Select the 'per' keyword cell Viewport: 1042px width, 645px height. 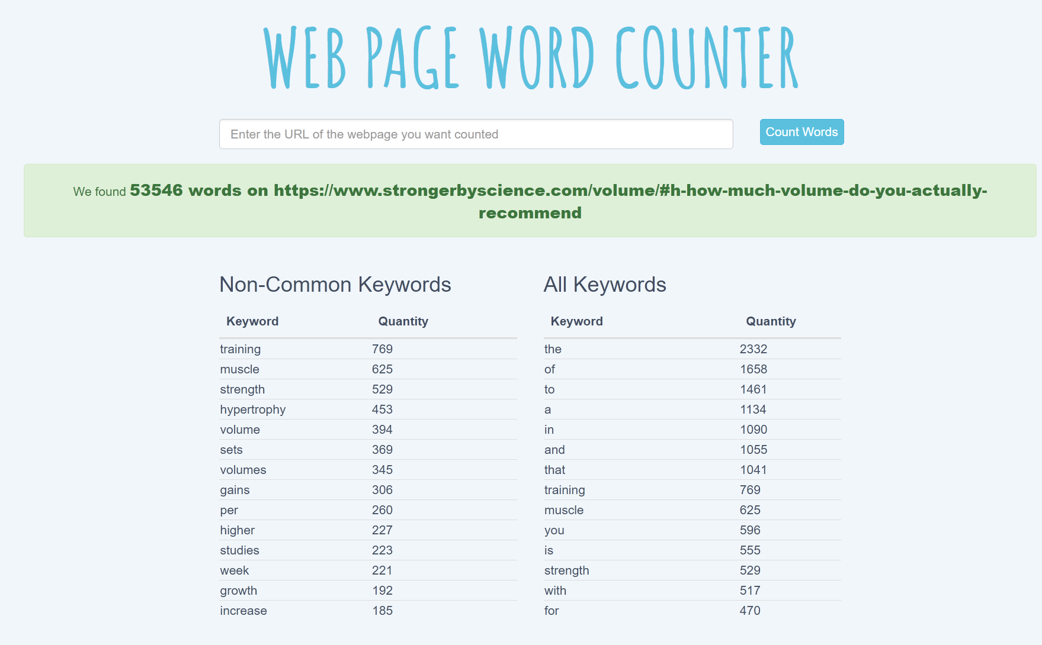point(229,510)
